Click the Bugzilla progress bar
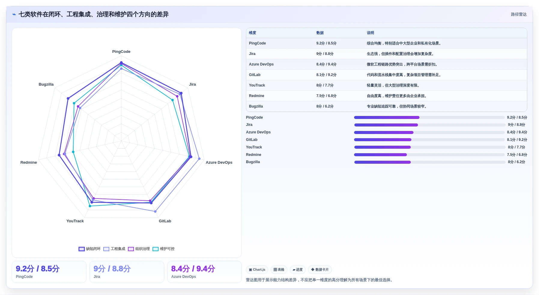Image resolution: width=539 pixels, height=295 pixels. [429, 162]
